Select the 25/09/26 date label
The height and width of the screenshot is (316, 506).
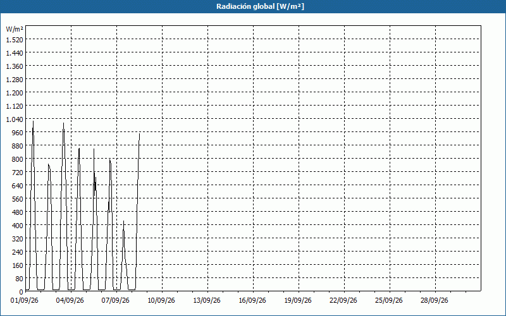pos(389,301)
